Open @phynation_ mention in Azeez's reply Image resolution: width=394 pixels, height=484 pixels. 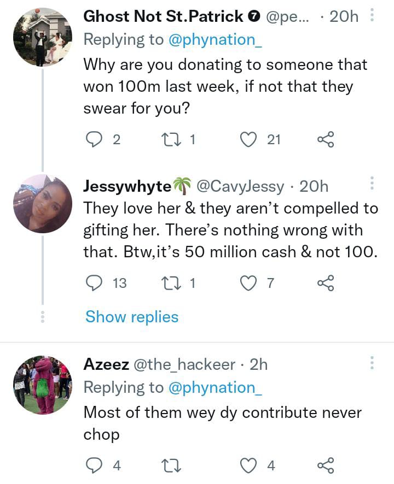coord(212,387)
